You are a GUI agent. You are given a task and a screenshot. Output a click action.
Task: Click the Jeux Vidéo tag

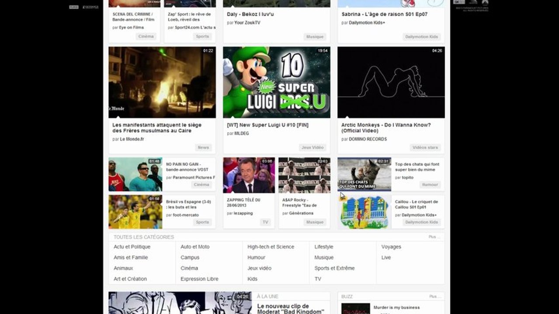(312, 147)
